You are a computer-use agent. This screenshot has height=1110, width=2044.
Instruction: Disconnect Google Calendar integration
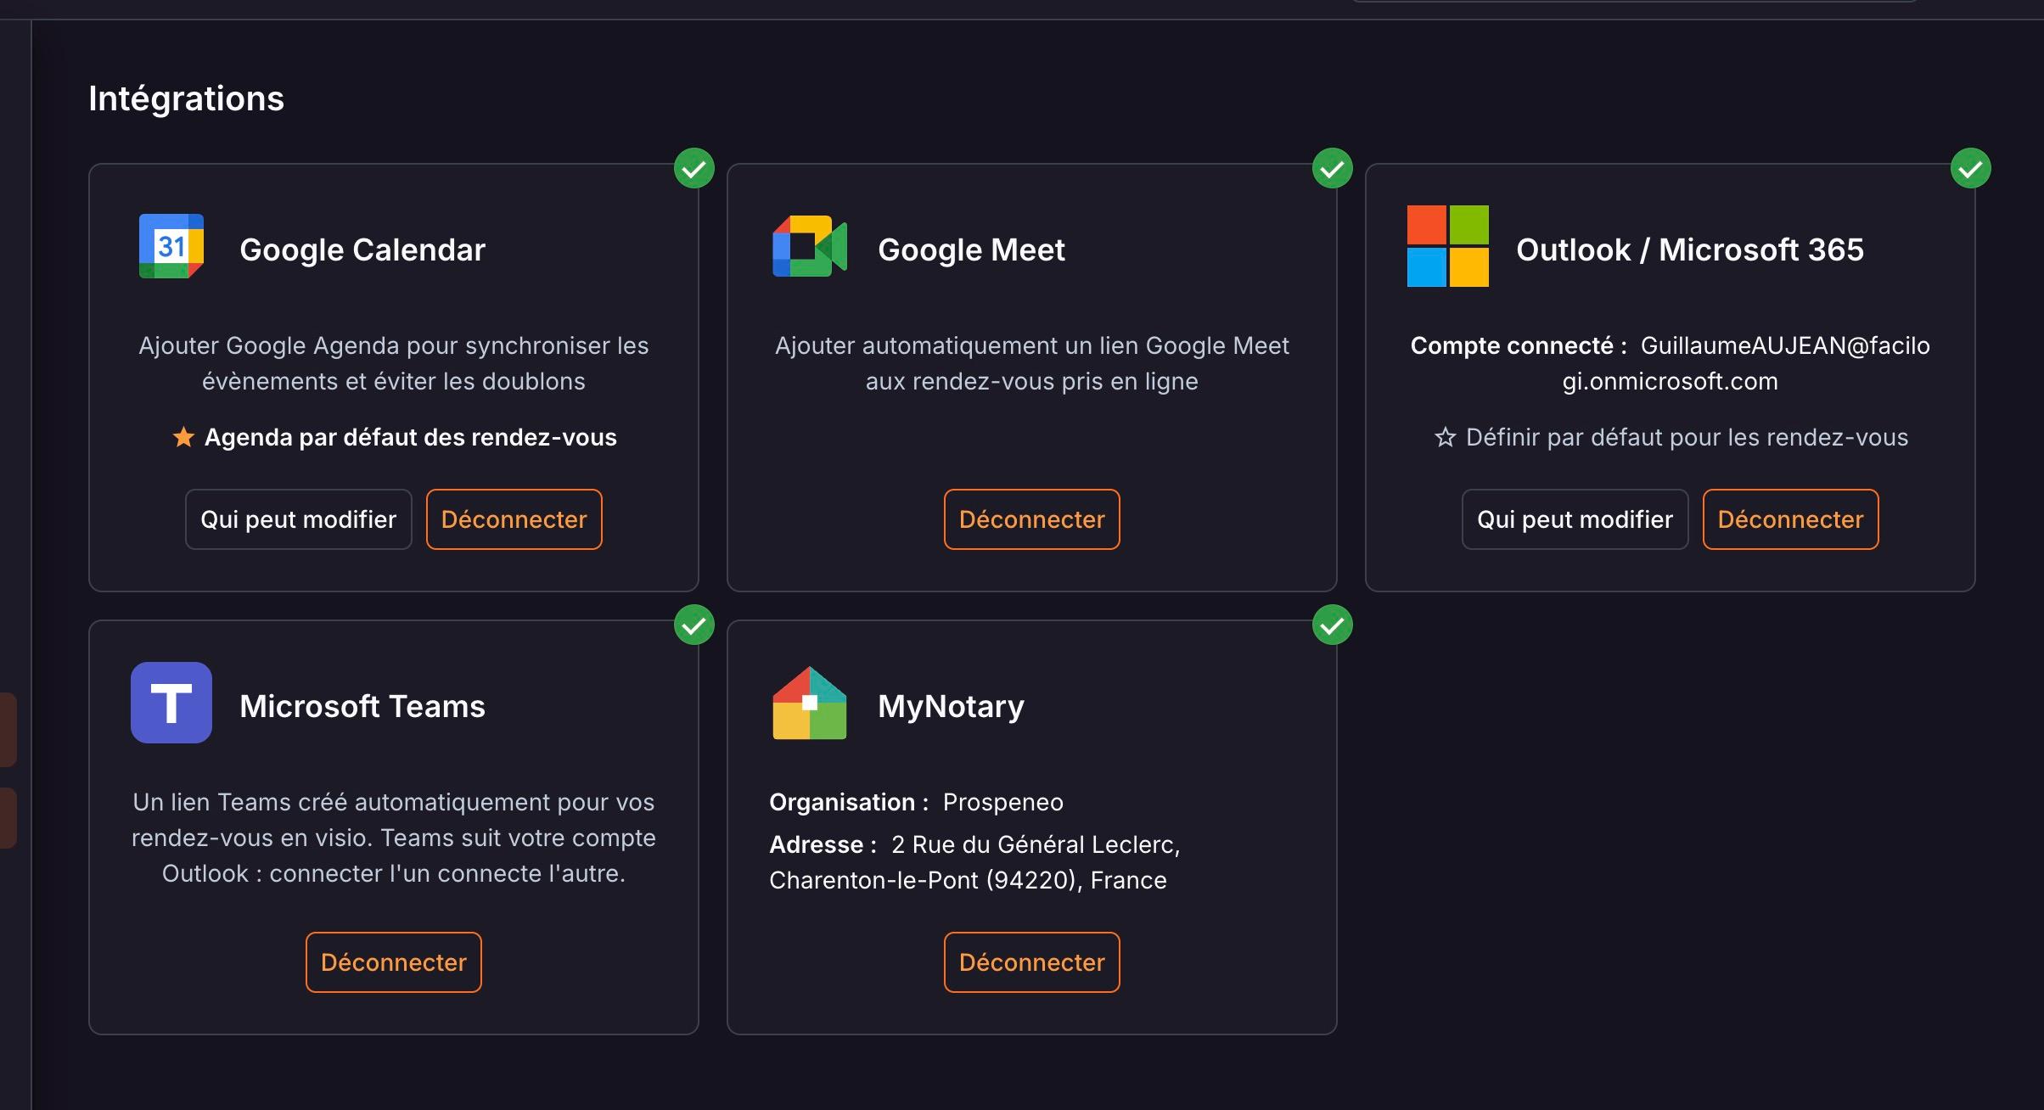point(514,519)
